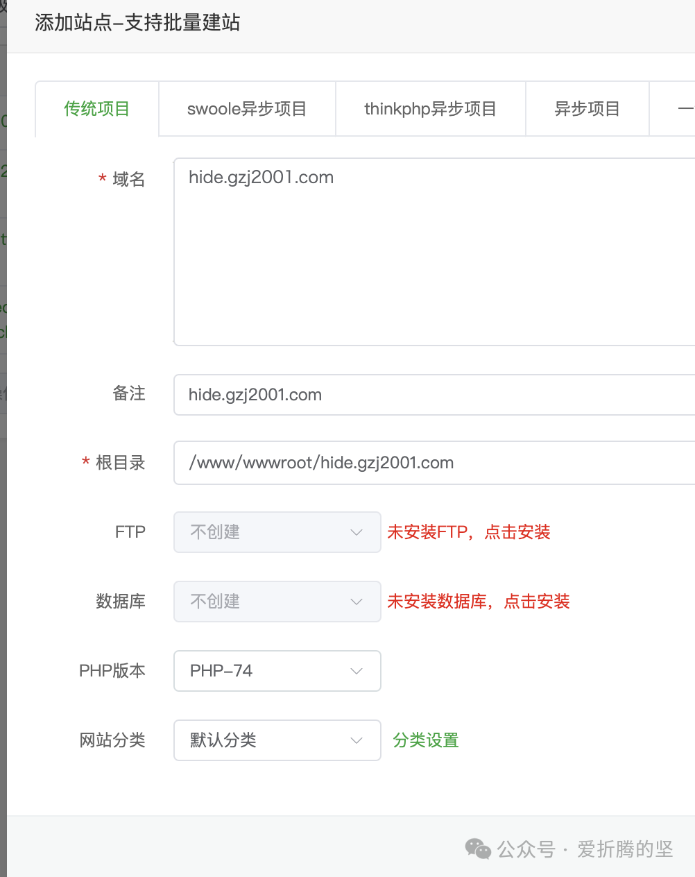Switch to the 异步项目 tab

[587, 109]
